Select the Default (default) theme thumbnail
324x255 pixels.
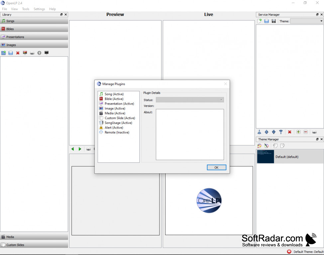click(x=266, y=157)
